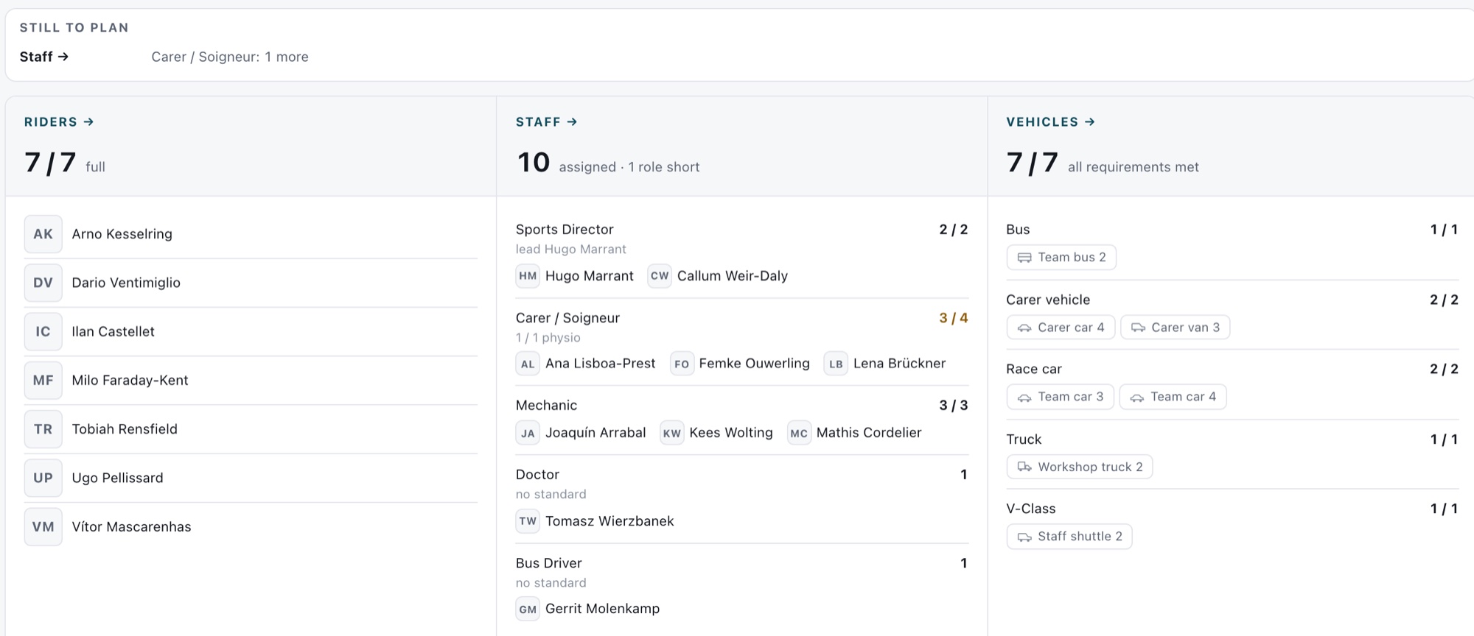Select staff member Callum Weir-Daly

(718, 276)
